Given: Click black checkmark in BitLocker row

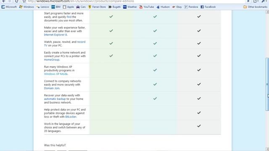Looking at the screenshot, I should pos(199,113).
